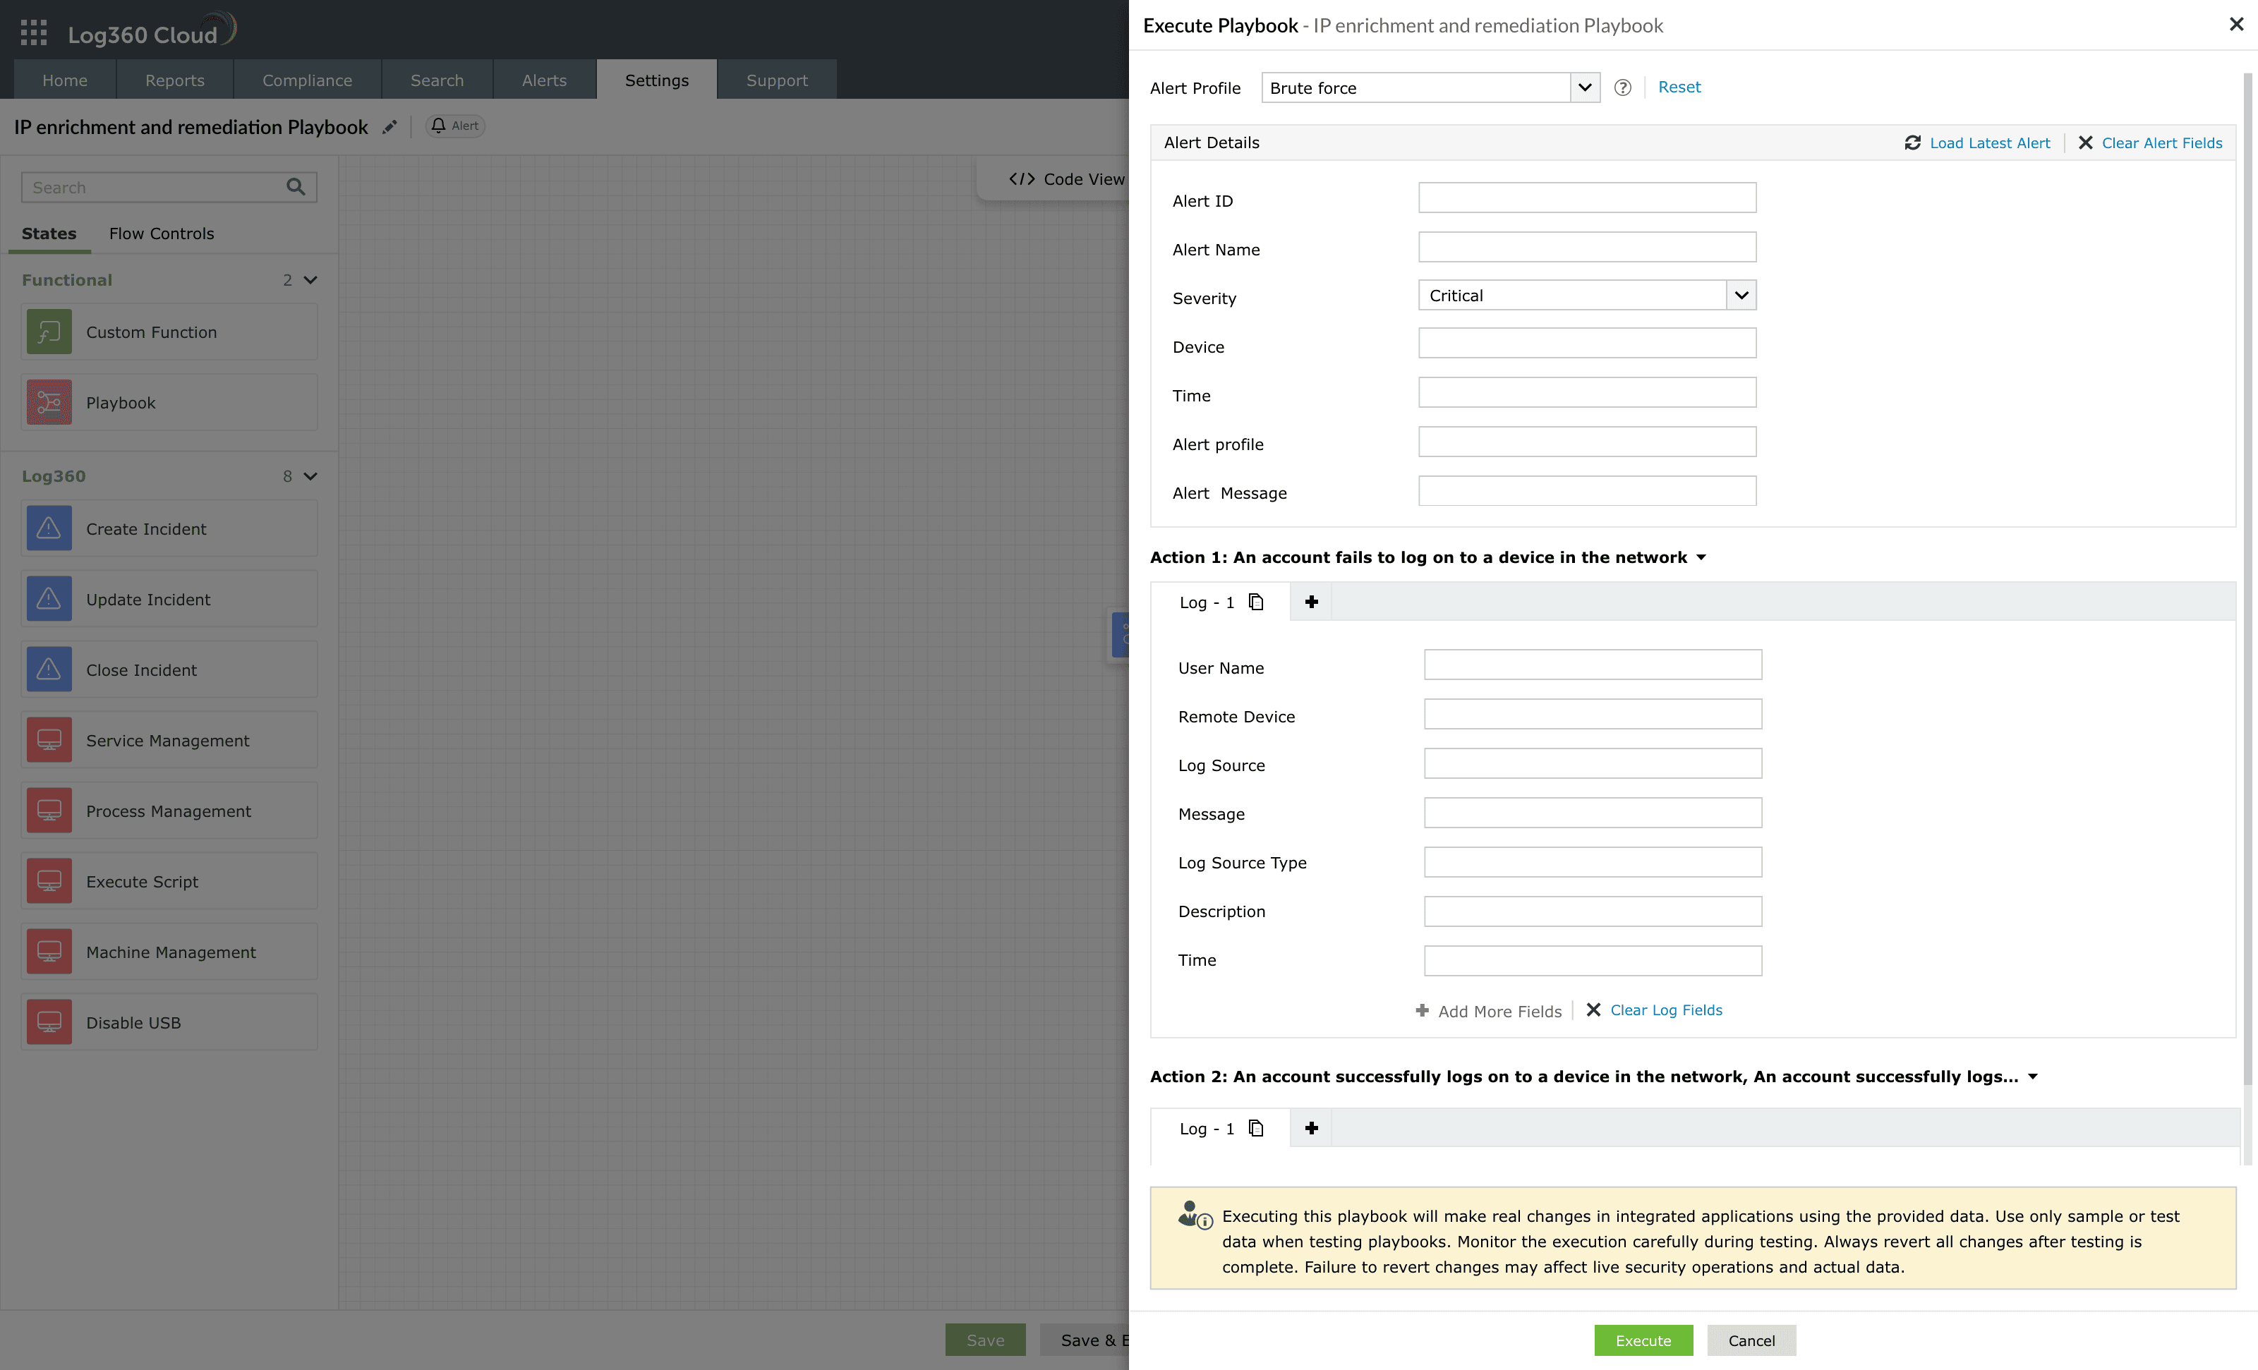This screenshot has height=1370, width=2258.
Task: Click the Device input field
Action: pos(1587,344)
